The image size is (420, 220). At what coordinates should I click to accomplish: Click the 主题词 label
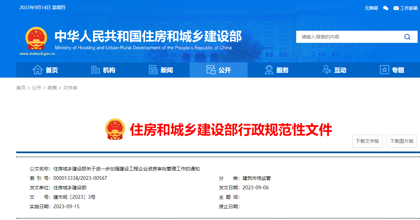(229, 197)
